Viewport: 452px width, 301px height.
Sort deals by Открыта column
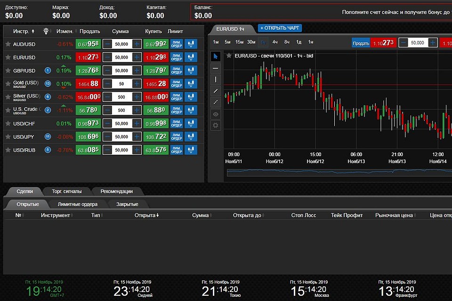147,215
